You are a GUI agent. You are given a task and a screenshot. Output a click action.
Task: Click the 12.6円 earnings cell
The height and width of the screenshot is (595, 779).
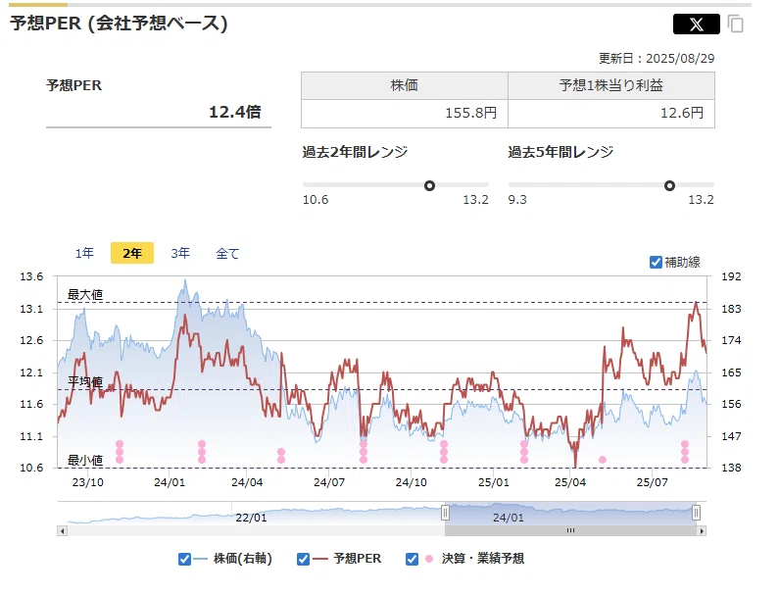pyautogui.click(x=611, y=114)
